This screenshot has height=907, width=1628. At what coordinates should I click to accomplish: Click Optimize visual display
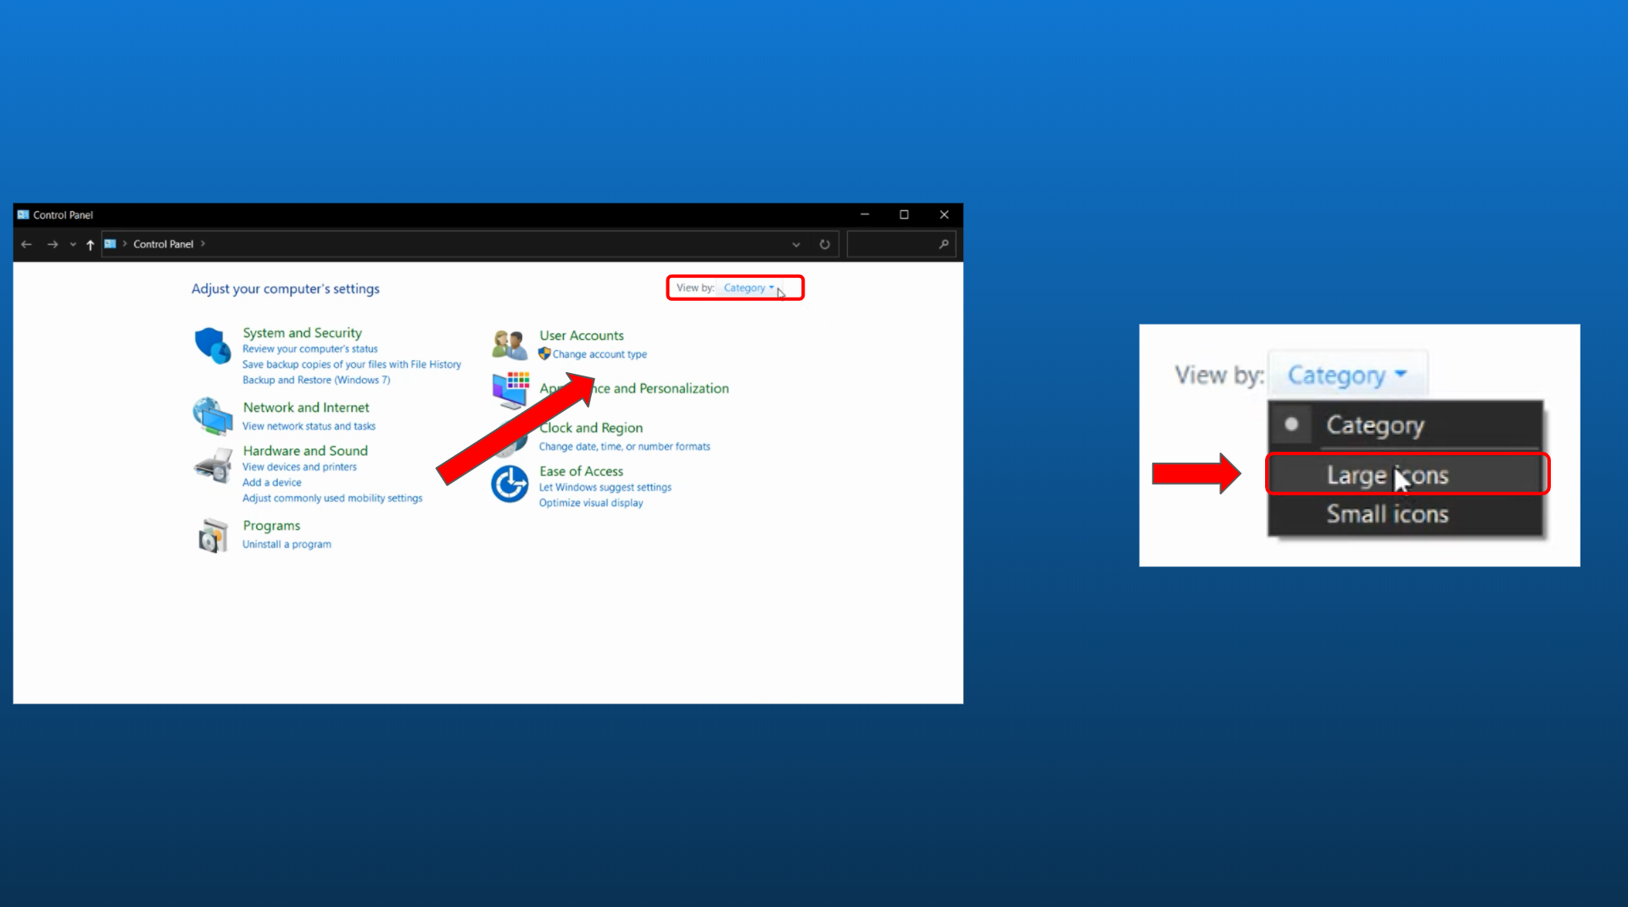coord(591,503)
